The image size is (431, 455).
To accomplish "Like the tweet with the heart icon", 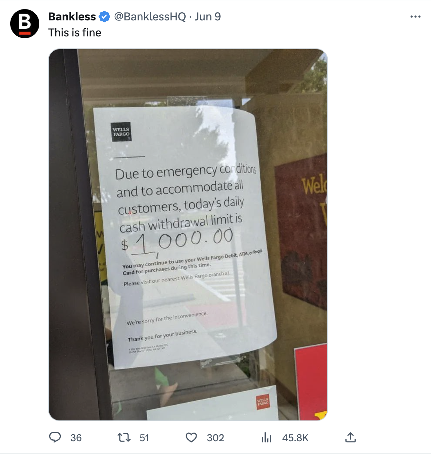I will (191, 438).
